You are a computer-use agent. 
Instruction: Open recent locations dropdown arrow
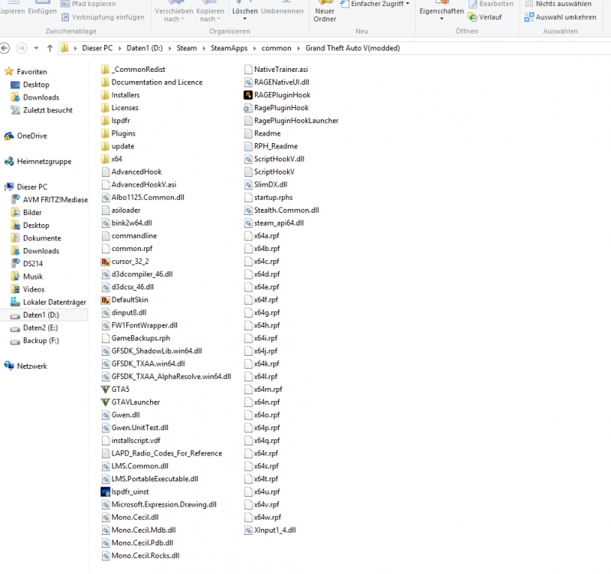pyautogui.click(x=36, y=48)
